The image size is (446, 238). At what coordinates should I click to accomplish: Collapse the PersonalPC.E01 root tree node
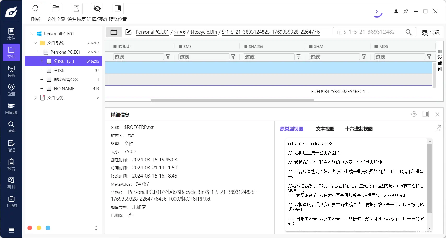click(32, 34)
